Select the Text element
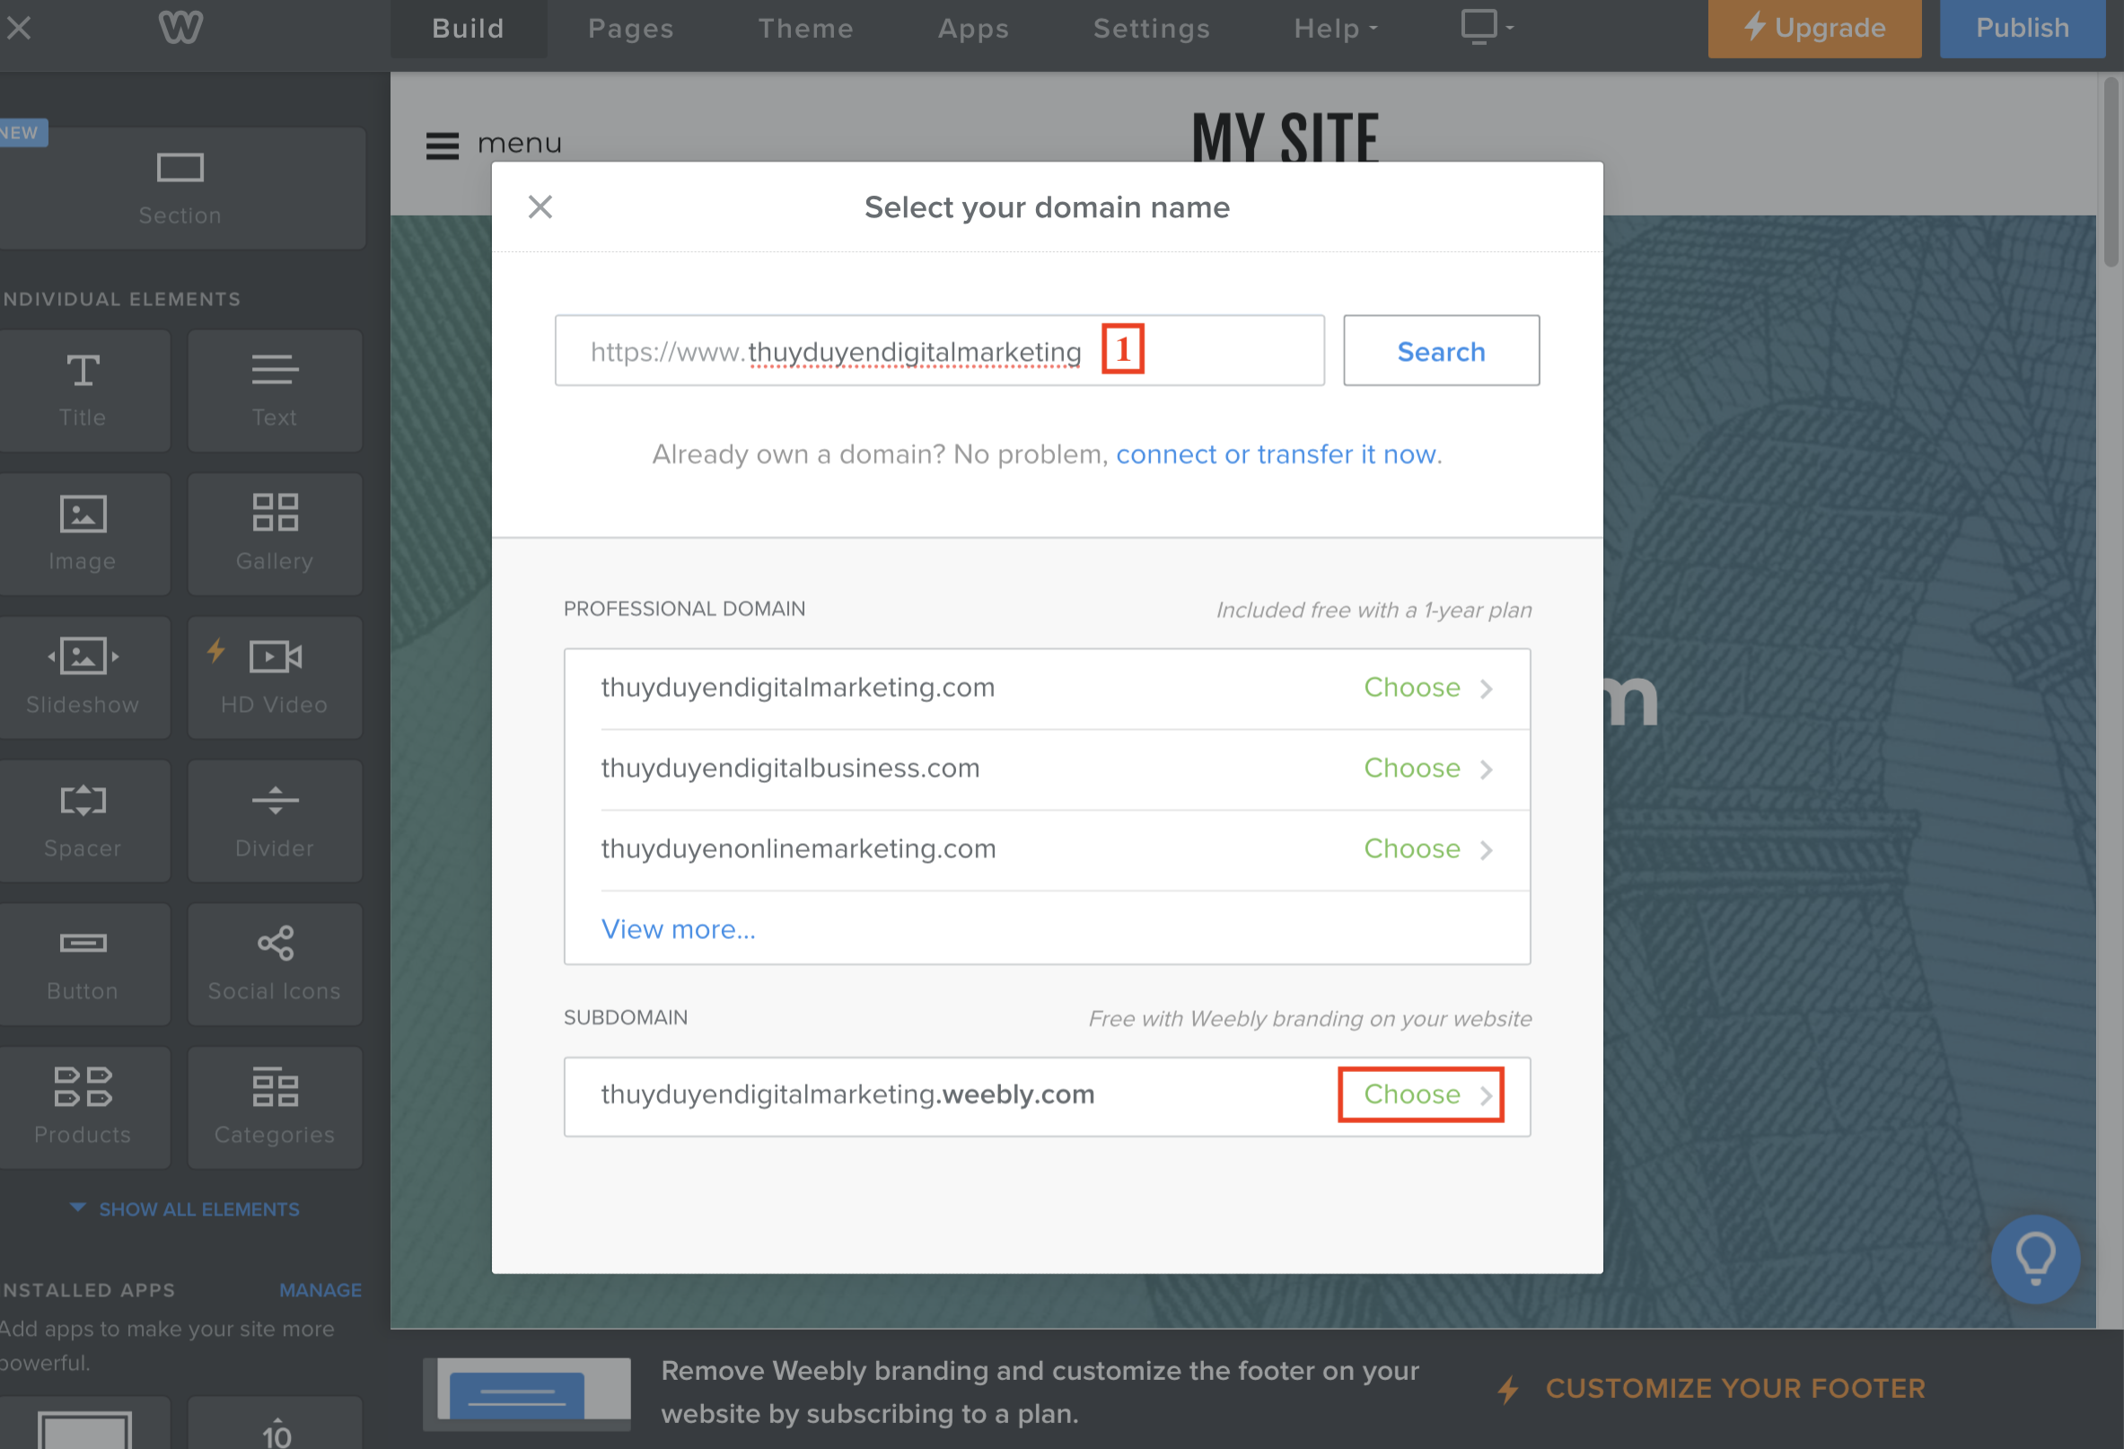Screen dimensions: 2124x1449 click(x=274, y=391)
